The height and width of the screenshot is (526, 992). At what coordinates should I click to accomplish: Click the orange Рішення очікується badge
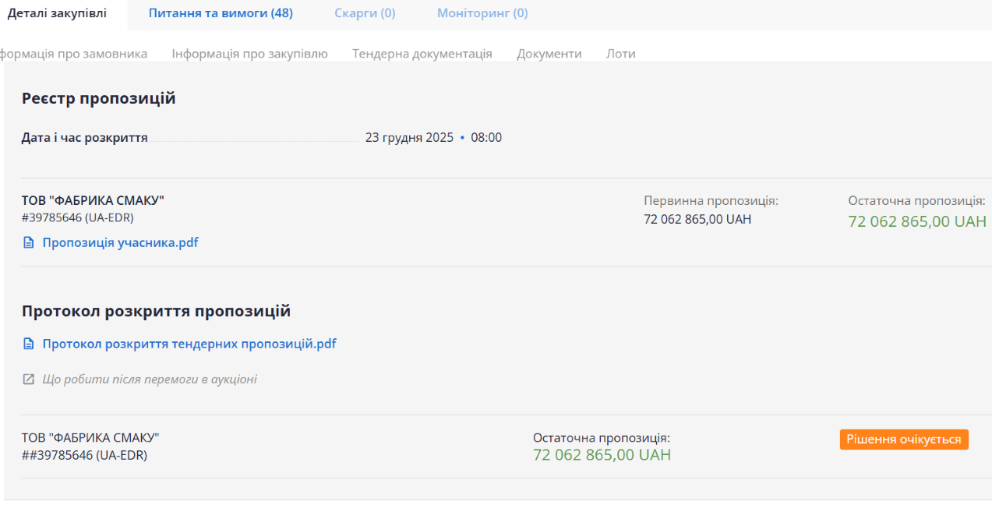tap(903, 440)
